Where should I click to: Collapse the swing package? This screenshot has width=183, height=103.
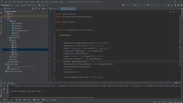[x=8, y=40]
